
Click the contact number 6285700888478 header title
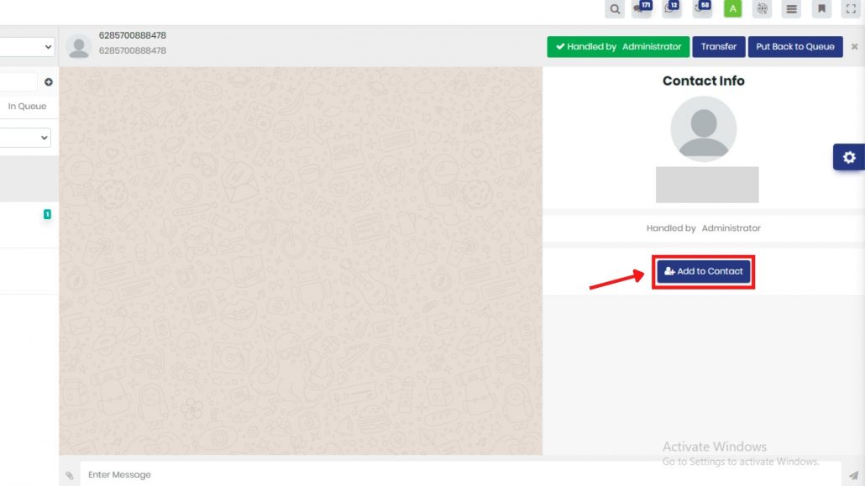coord(133,35)
